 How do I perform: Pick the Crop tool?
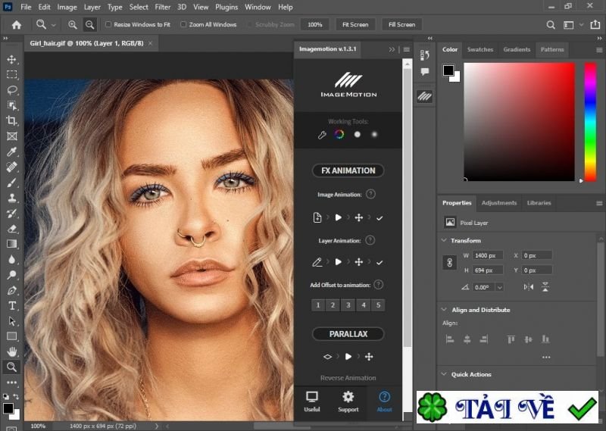pyautogui.click(x=11, y=120)
